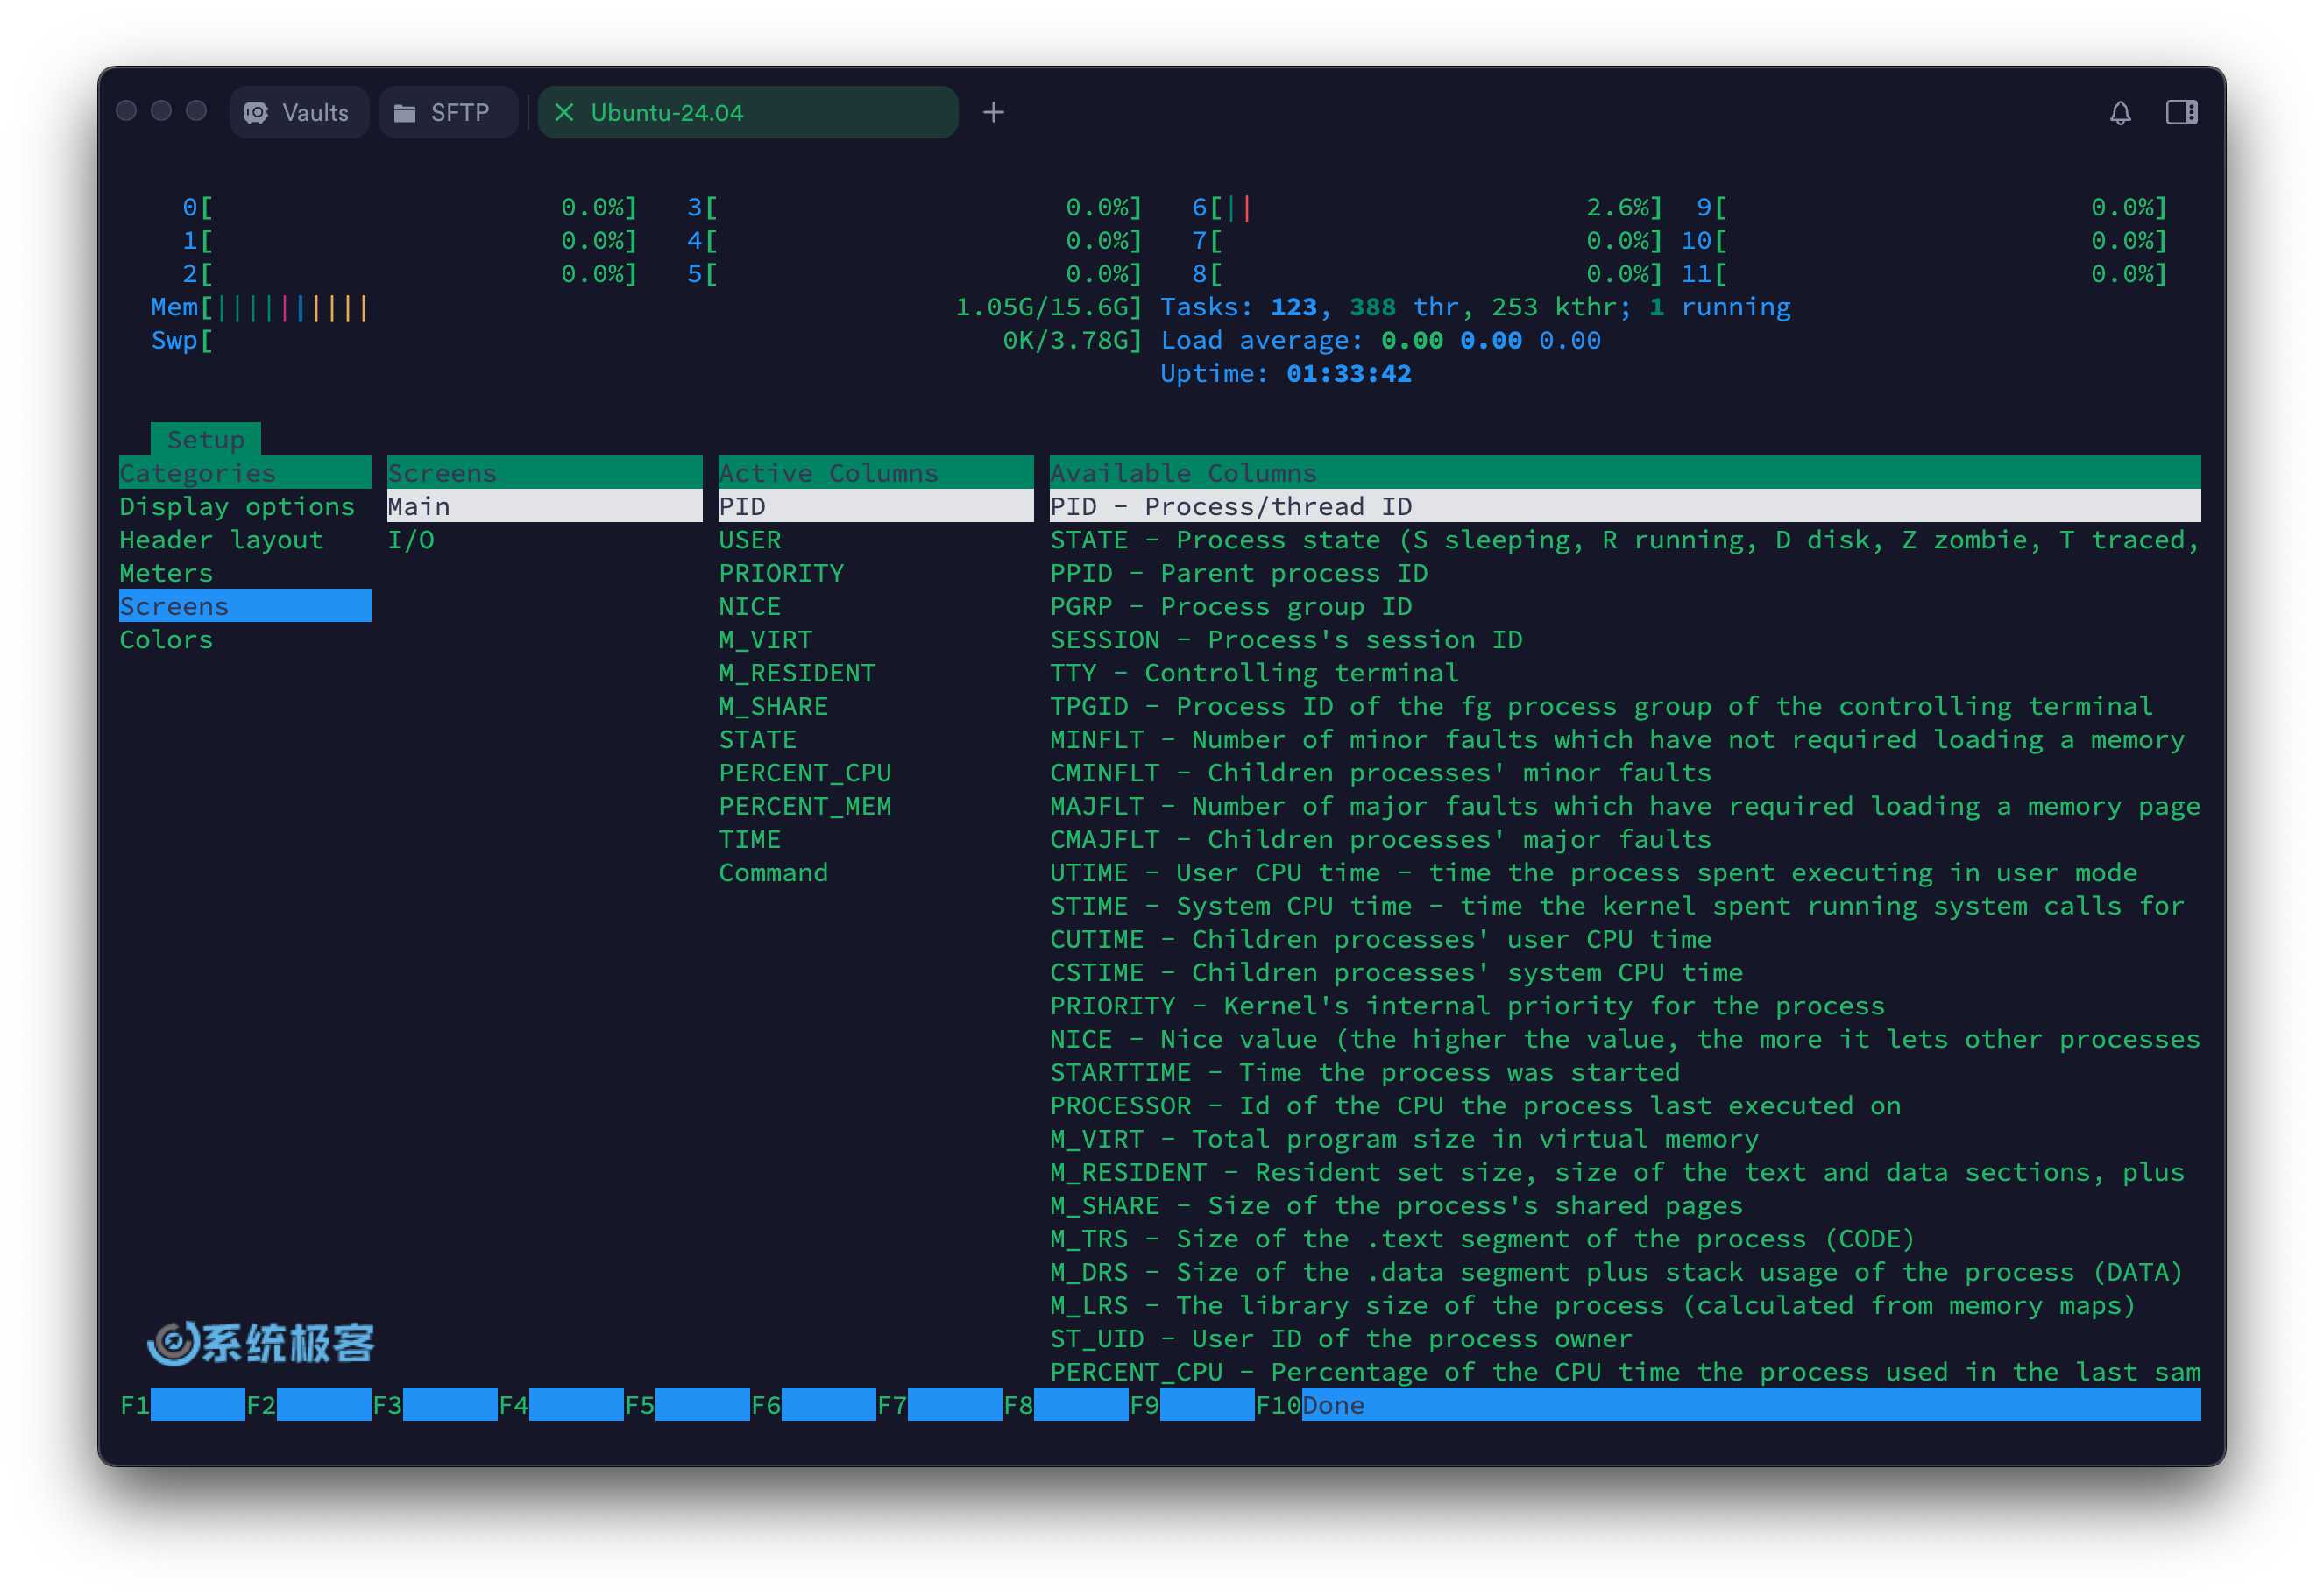Open the notifications bell icon
The image size is (2324, 1596).
[2119, 113]
